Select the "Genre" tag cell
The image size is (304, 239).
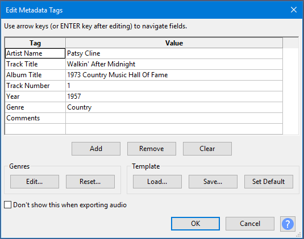35,107
